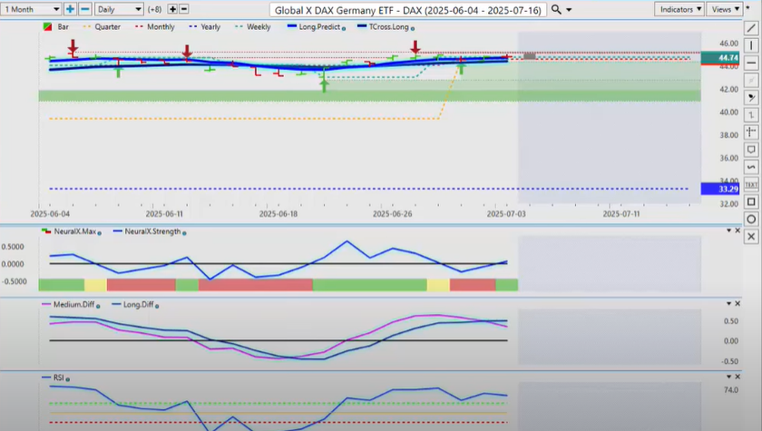Click blue plus to extend date range
This screenshot has height=431, width=762.
[70, 9]
